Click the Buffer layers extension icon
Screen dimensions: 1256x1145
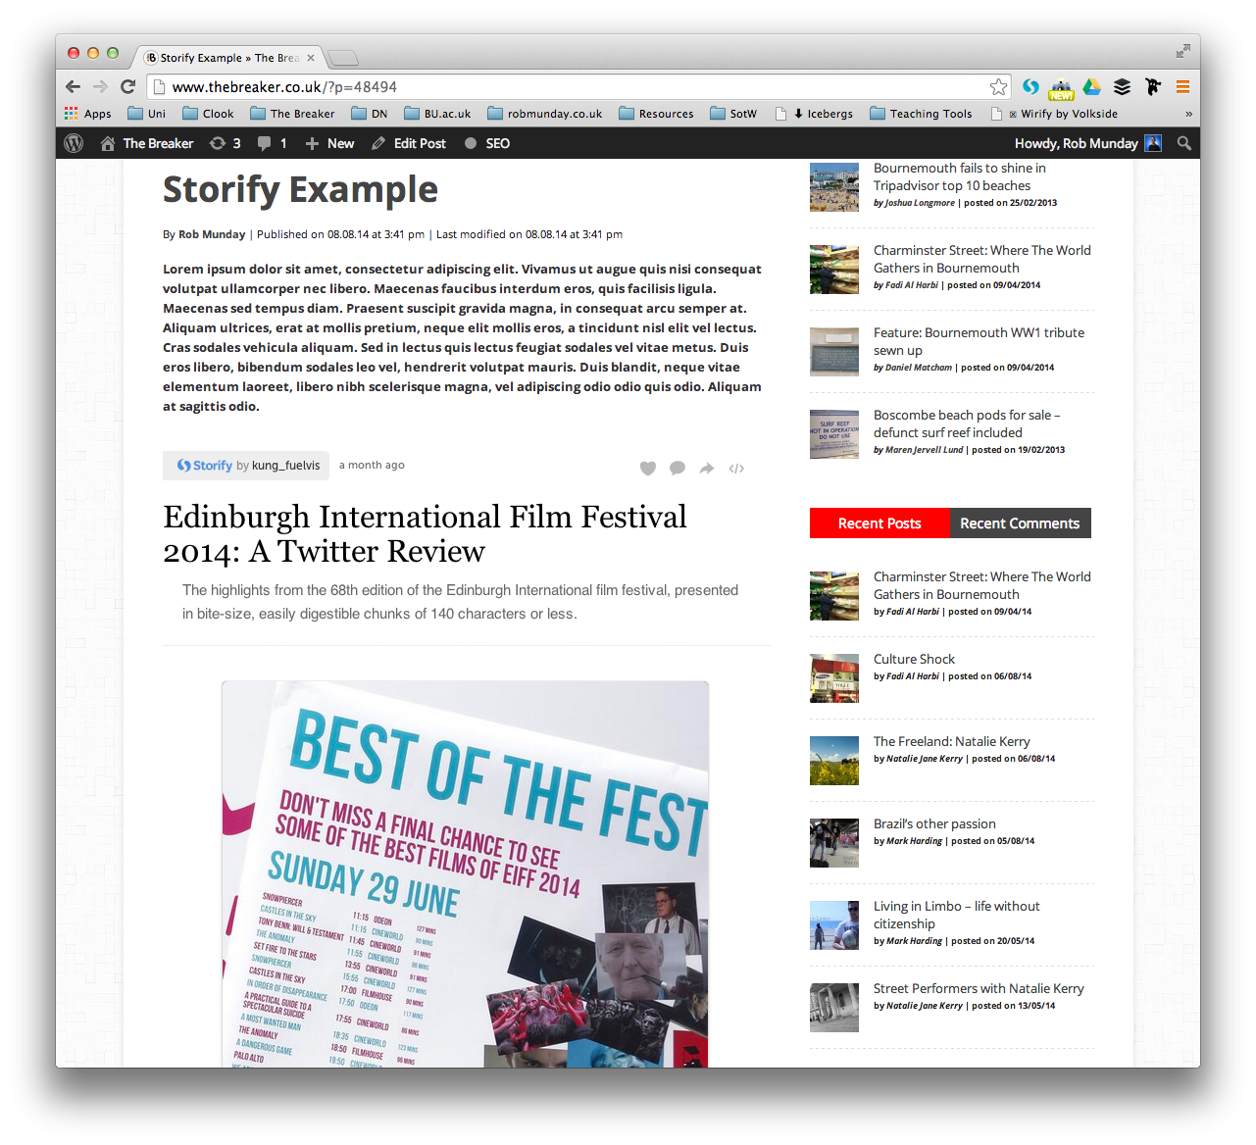pos(1122,86)
